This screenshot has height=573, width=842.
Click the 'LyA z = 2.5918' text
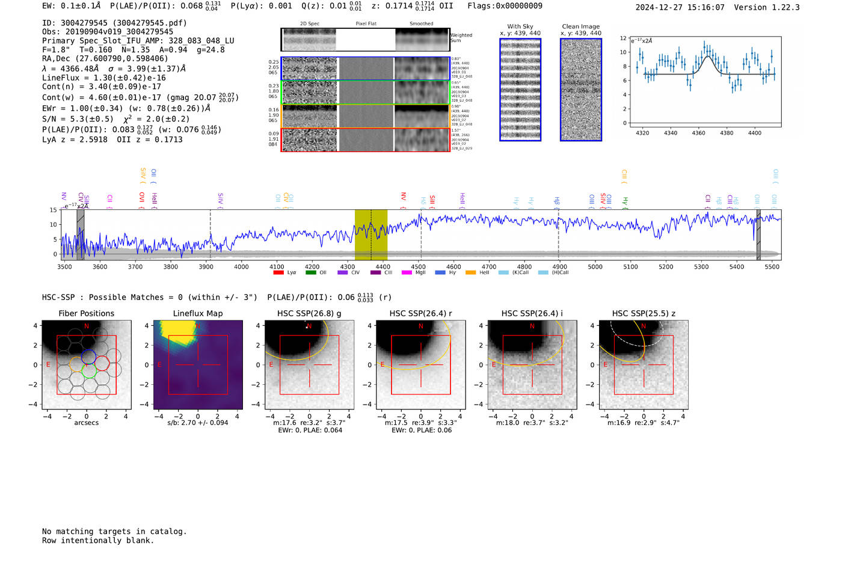tap(75, 139)
